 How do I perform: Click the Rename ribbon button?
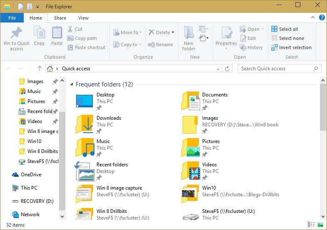point(161,45)
